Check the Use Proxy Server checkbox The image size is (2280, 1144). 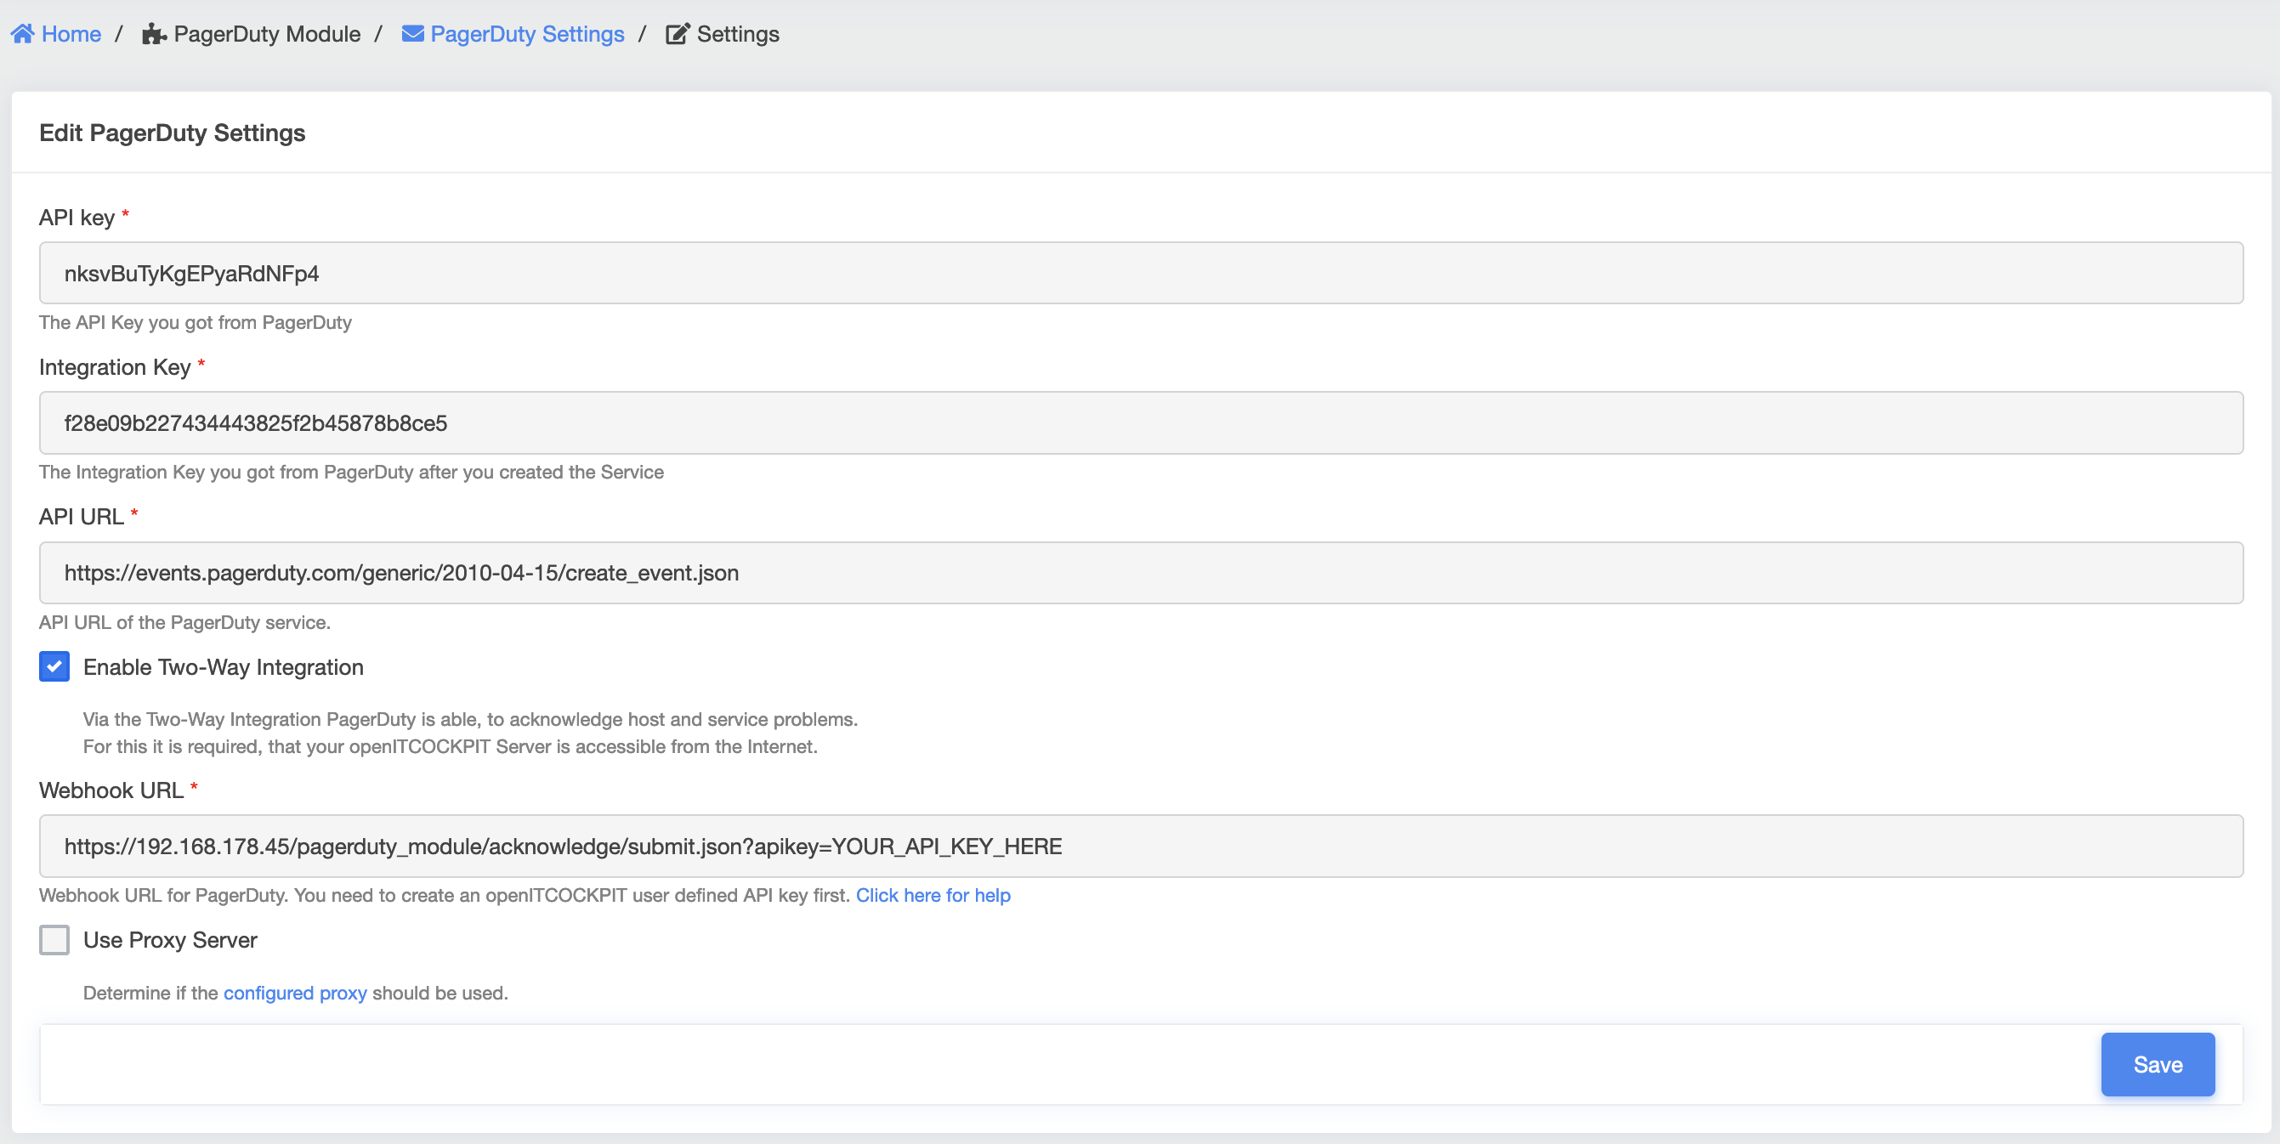click(x=54, y=940)
